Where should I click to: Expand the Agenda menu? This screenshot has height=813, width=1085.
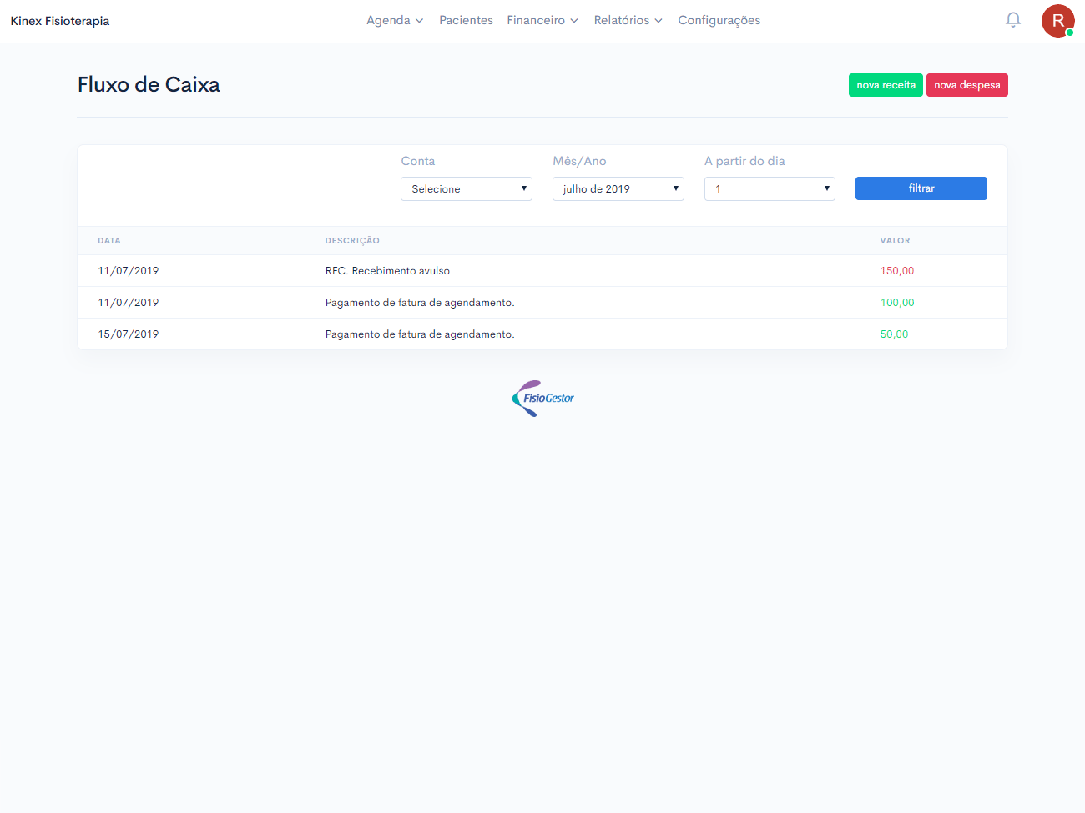coord(395,20)
